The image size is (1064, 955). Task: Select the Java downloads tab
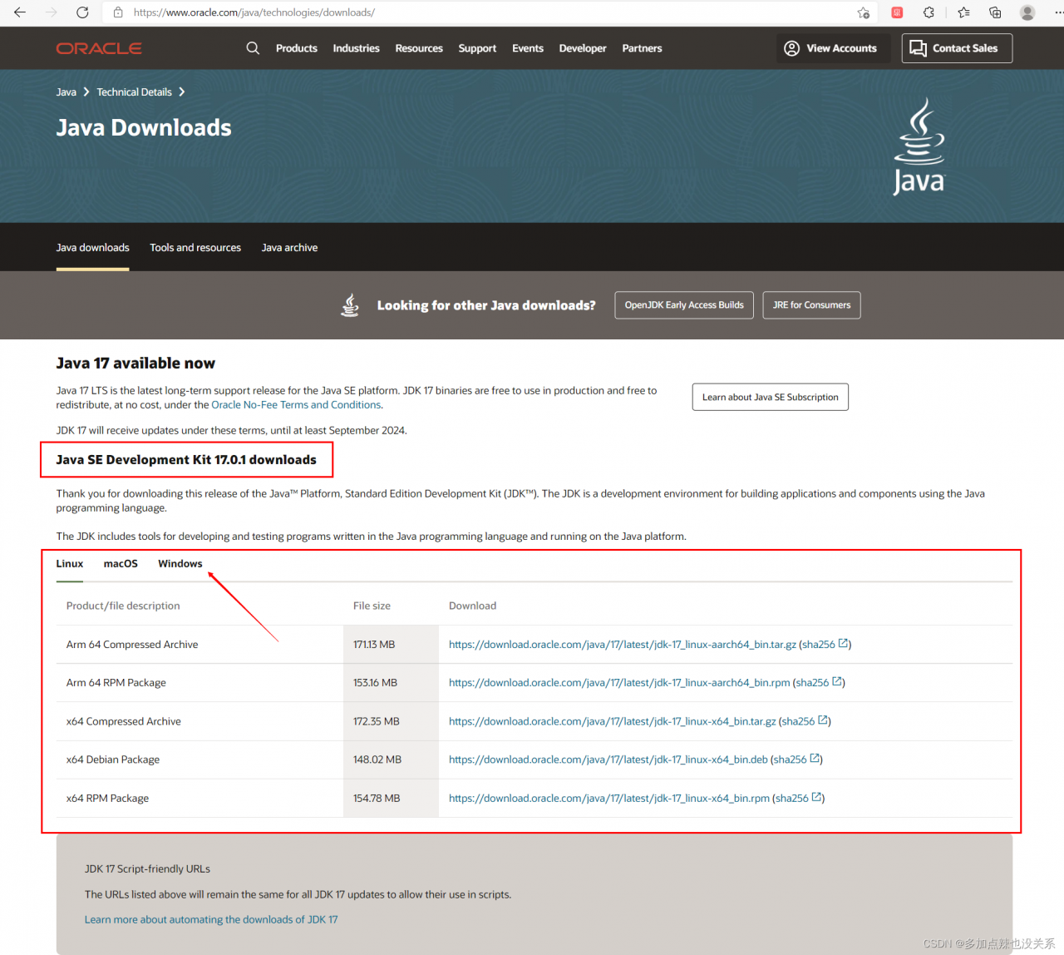92,248
